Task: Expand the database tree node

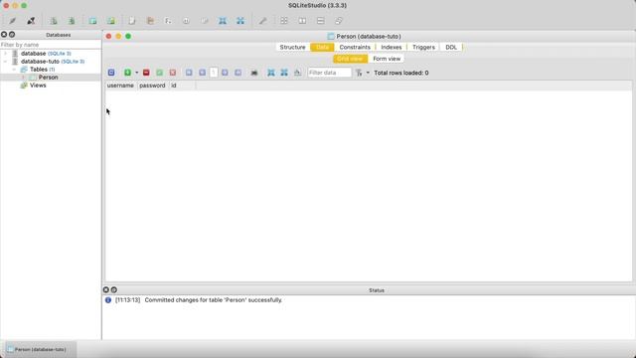Action: click(x=6, y=54)
